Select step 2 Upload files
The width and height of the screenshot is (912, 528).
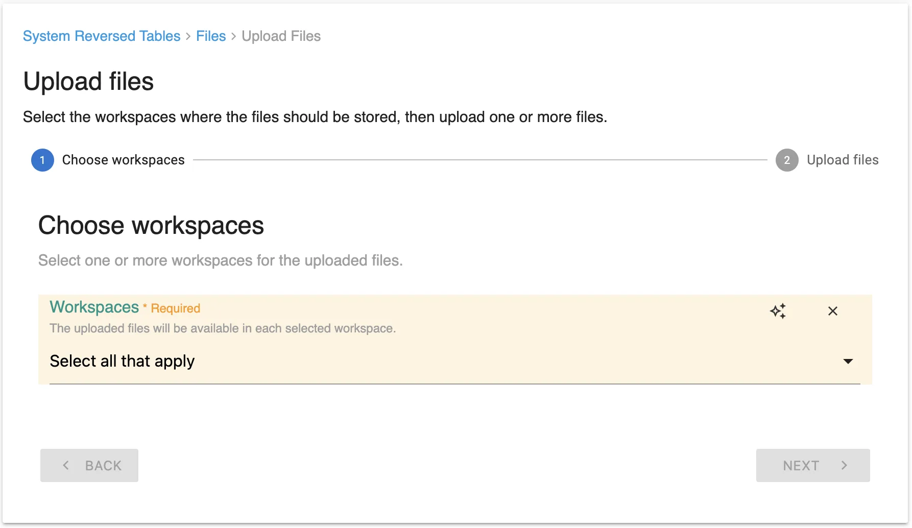coord(827,160)
